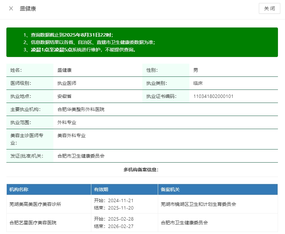Click the 执业地点 label cell

pos(30,96)
